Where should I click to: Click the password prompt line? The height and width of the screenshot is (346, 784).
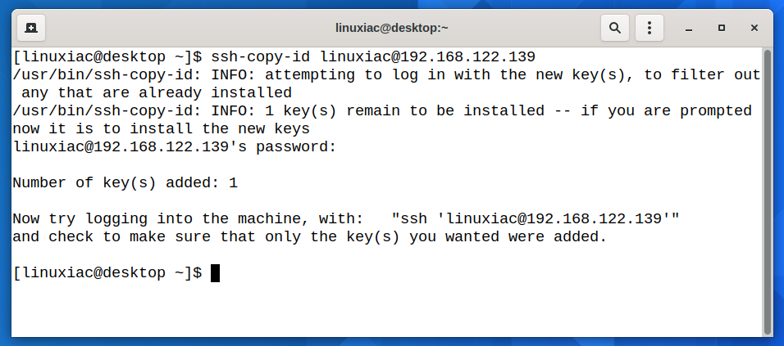pos(175,147)
